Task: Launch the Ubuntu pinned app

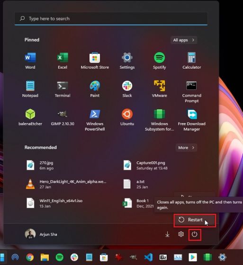Action: tap(127, 117)
